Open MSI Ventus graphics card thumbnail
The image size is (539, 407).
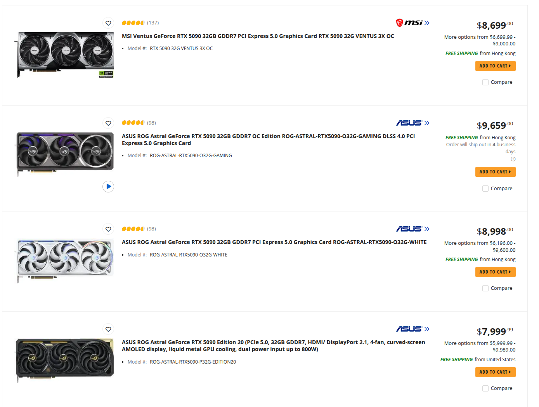(x=64, y=55)
